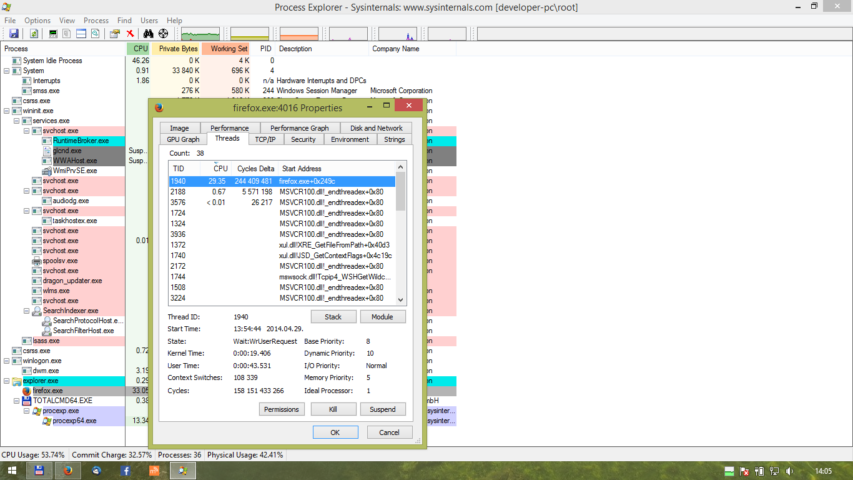Click the volume icon in system tray

(789, 471)
